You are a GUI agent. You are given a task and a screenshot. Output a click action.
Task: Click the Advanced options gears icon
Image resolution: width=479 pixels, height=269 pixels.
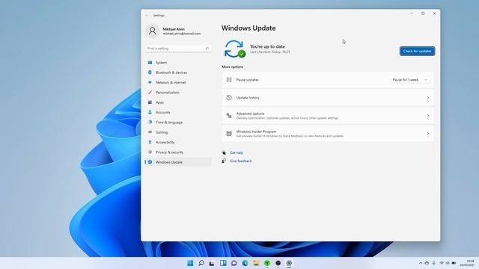(x=229, y=116)
